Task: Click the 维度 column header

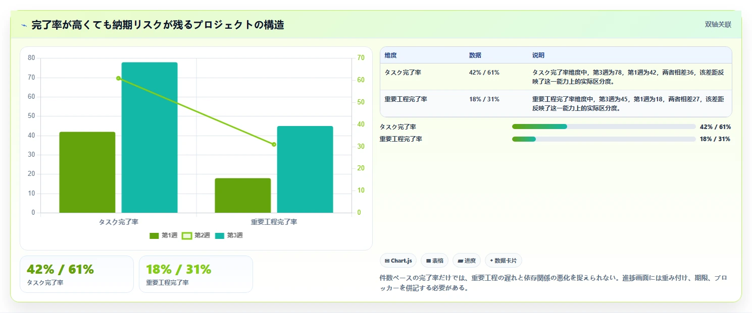Action: pyautogui.click(x=390, y=55)
